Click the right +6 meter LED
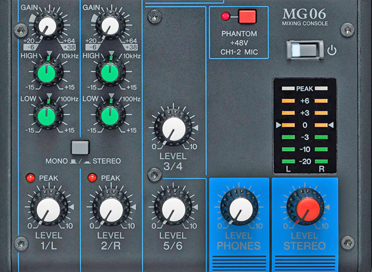Screen dimensions: 372x272 coord(321,101)
